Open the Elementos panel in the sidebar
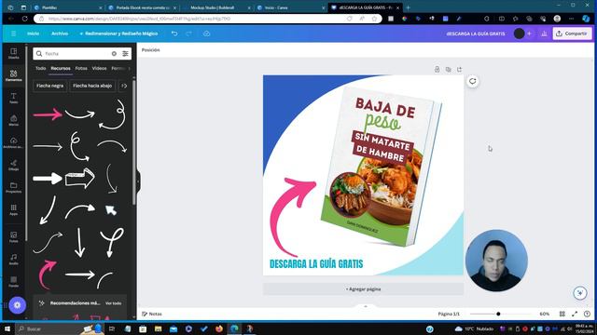This screenshot has height=335, width=597. 13,75
